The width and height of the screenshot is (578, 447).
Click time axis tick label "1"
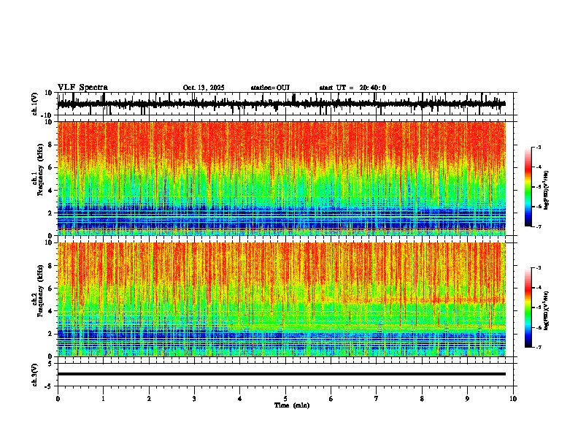pos(103,399)
